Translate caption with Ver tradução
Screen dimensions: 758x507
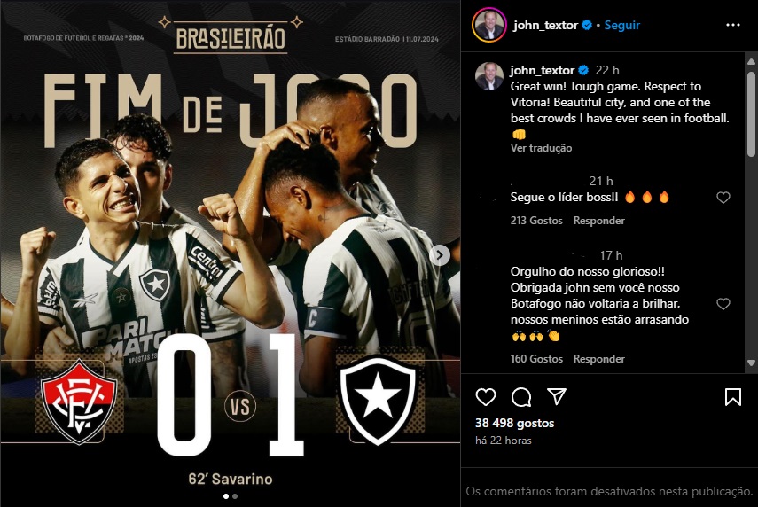point(541,148)
